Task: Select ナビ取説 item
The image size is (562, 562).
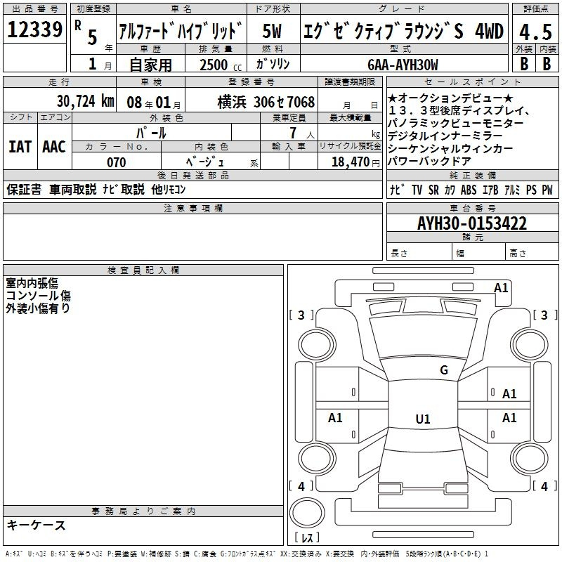Action: [x=124, y=189]
